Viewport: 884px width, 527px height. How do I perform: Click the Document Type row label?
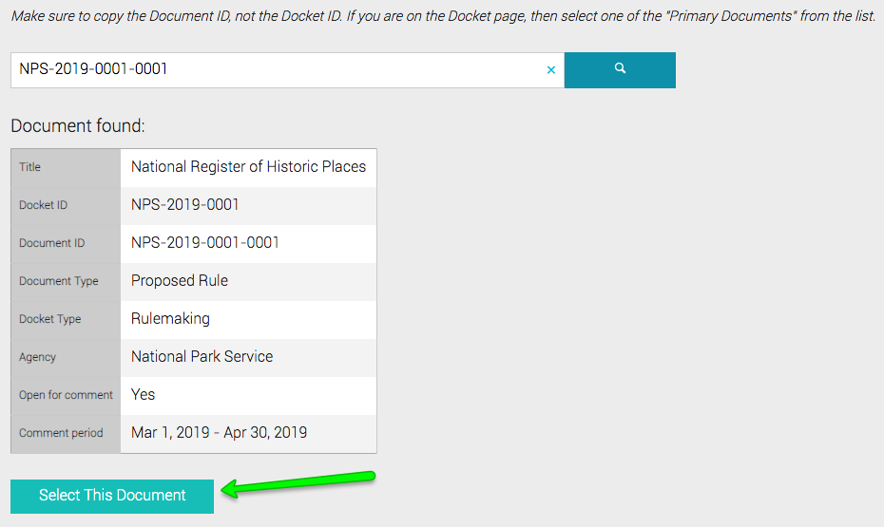(x=59, y=281)
